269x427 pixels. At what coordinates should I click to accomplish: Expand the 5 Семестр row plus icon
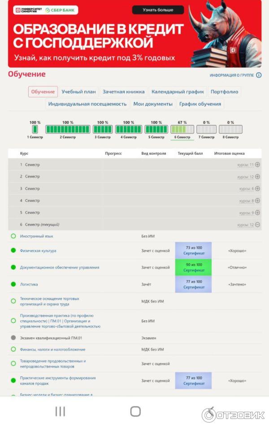[x=257, y=213]
